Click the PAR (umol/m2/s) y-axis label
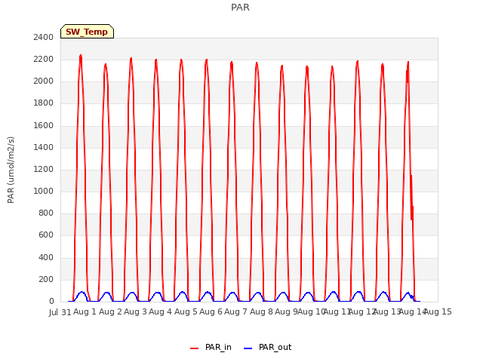483x362 pixels. coord(11,170)
